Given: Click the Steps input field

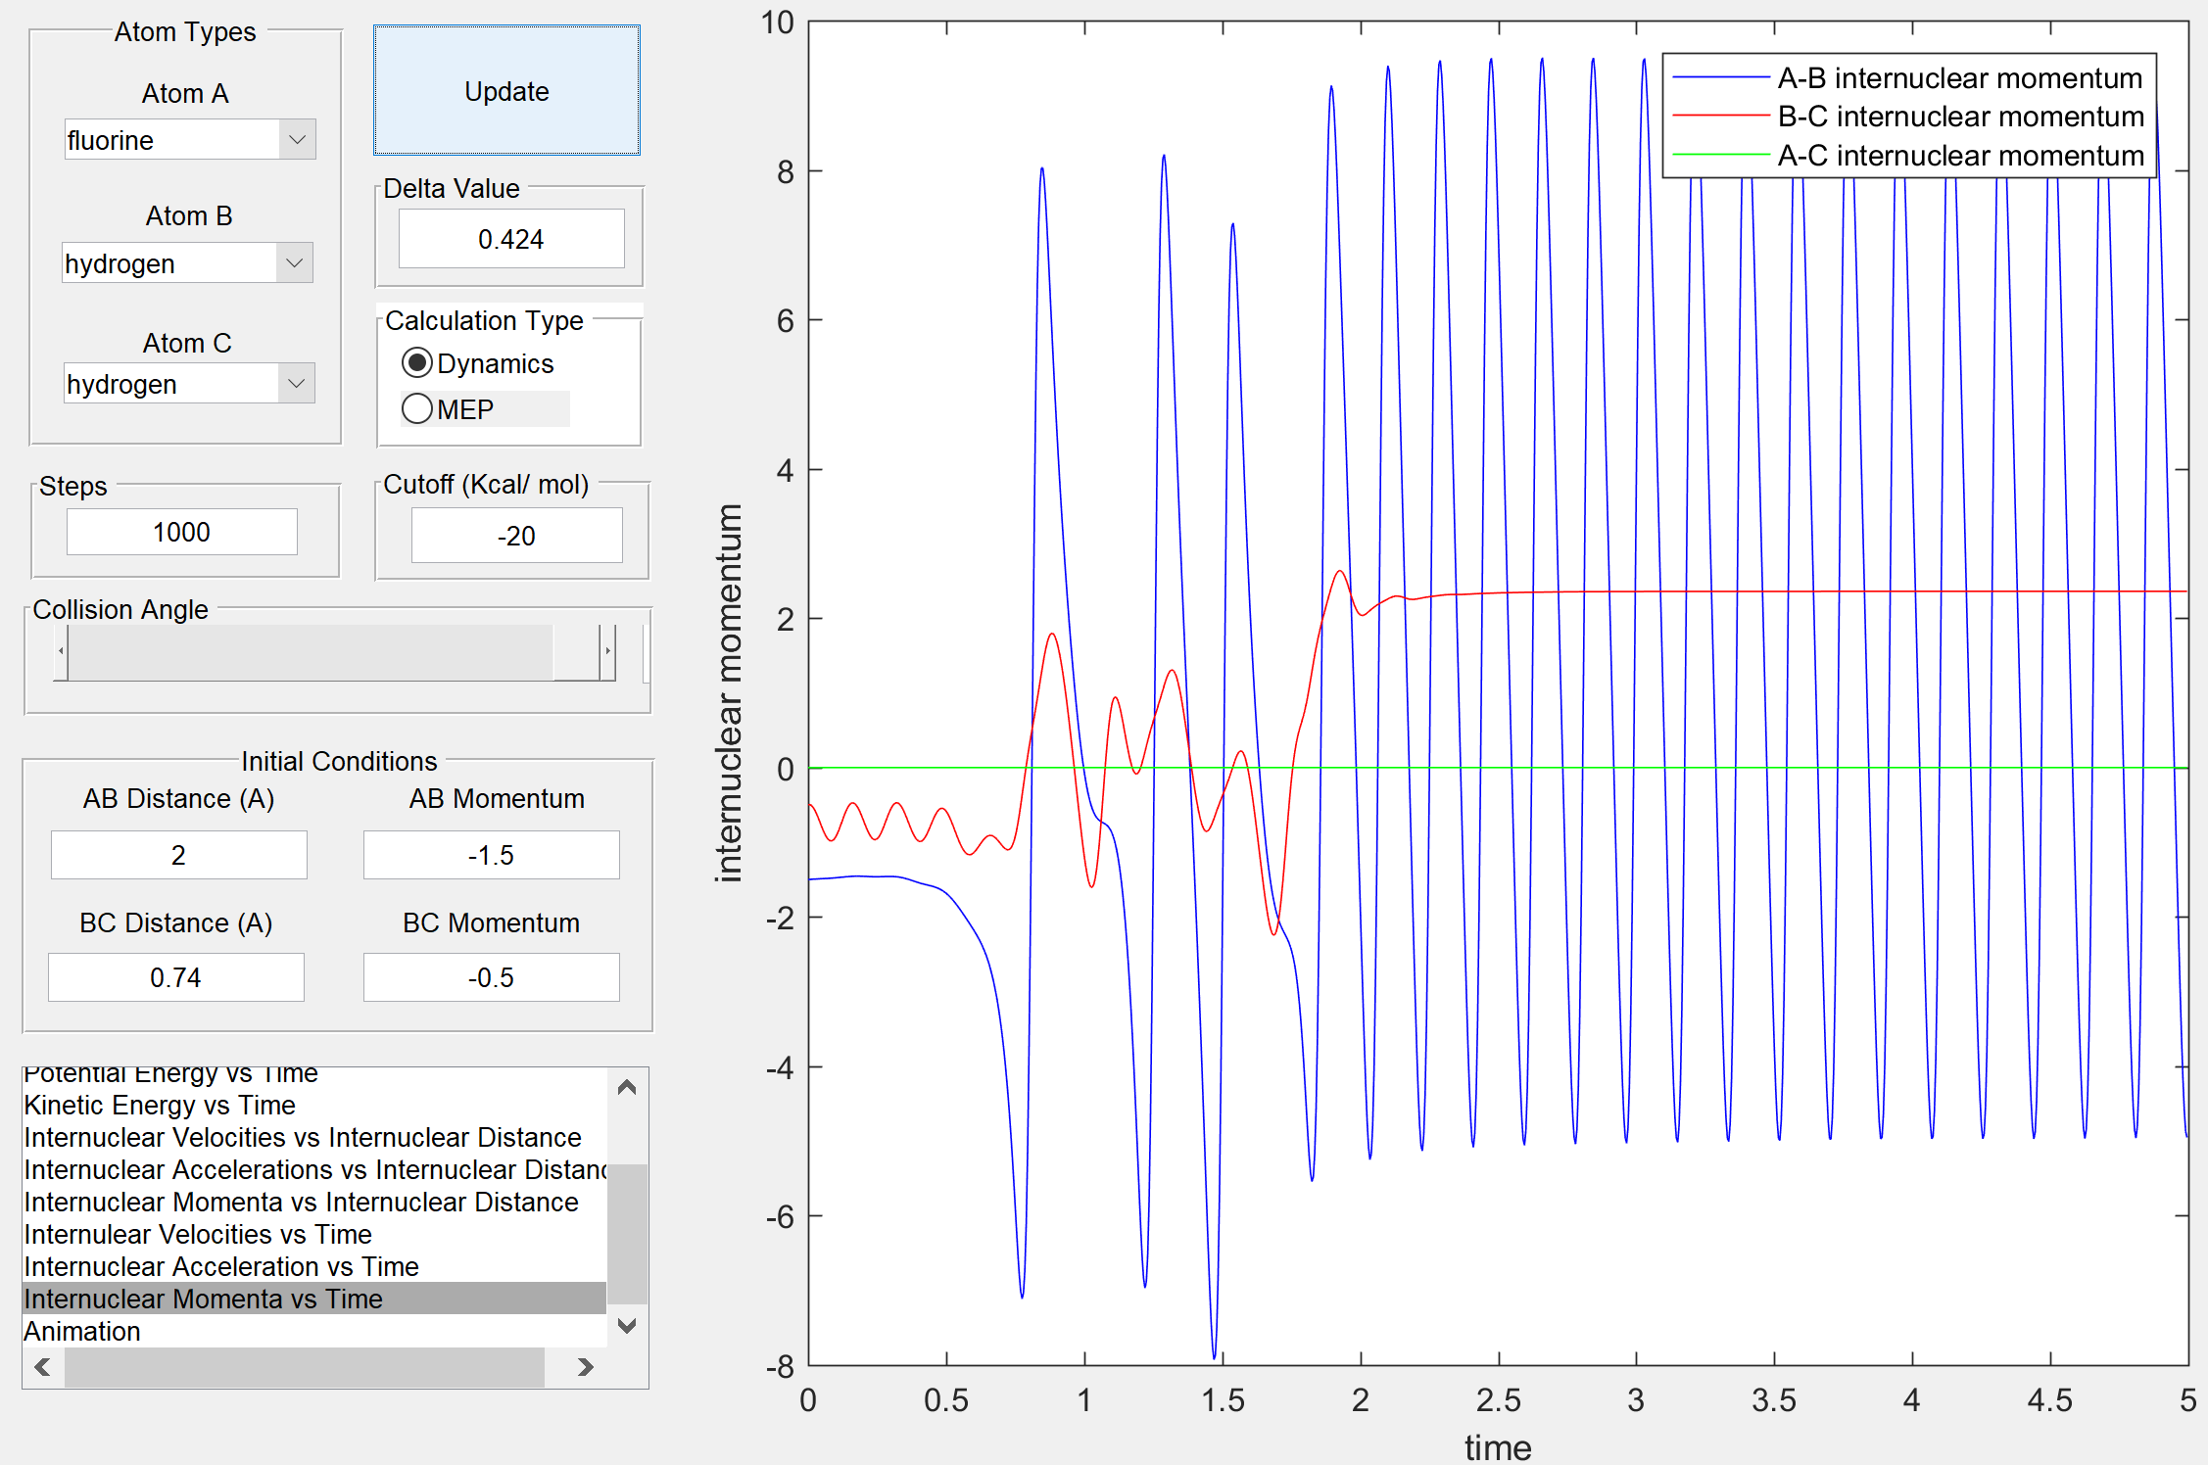Looking at the screenshot, I should [x=182, y=532].
